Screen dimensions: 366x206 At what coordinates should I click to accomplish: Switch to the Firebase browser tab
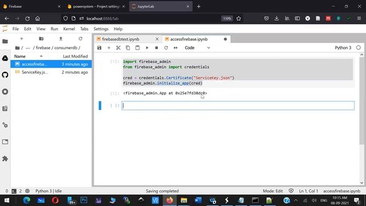tap(32, 6)
